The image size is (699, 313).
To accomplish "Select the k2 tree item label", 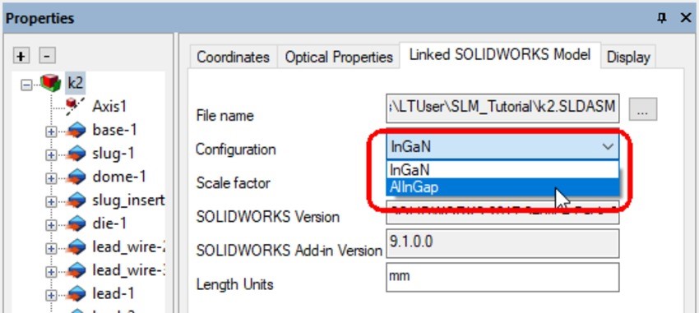I will [x=76, y=83].
